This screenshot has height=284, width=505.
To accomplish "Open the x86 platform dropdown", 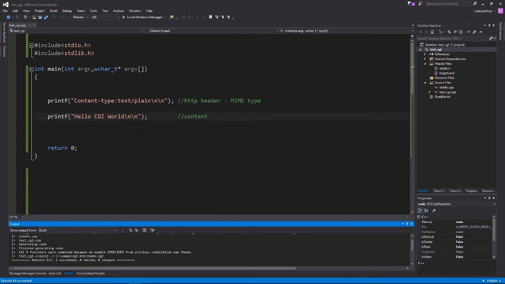I will 105,17.
